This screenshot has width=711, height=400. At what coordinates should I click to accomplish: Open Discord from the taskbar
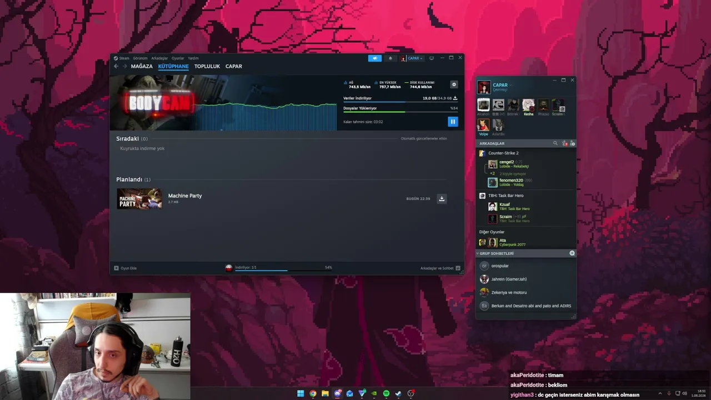point(337,393)
